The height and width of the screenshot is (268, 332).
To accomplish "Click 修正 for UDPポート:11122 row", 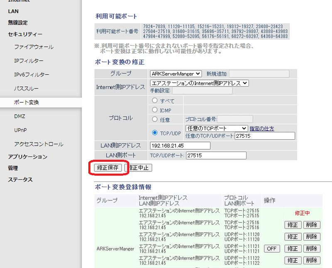I will pos(293,261).
